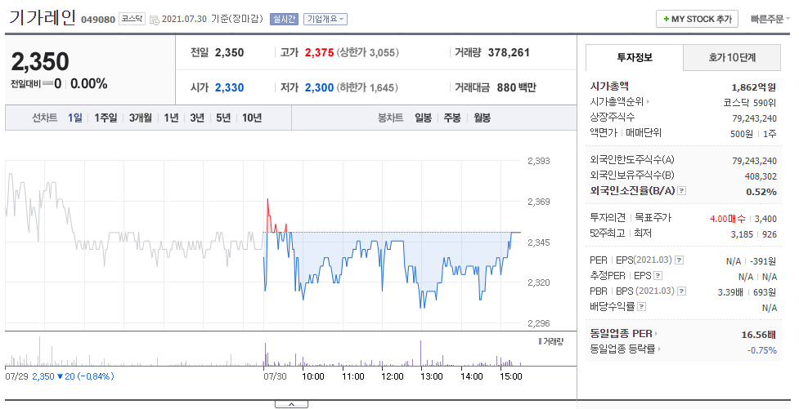Open the help icon beside PER EPS(2021.03)
Image resolution: width=799 pixels, height=409 pixels.
click(x=680, y=260)
